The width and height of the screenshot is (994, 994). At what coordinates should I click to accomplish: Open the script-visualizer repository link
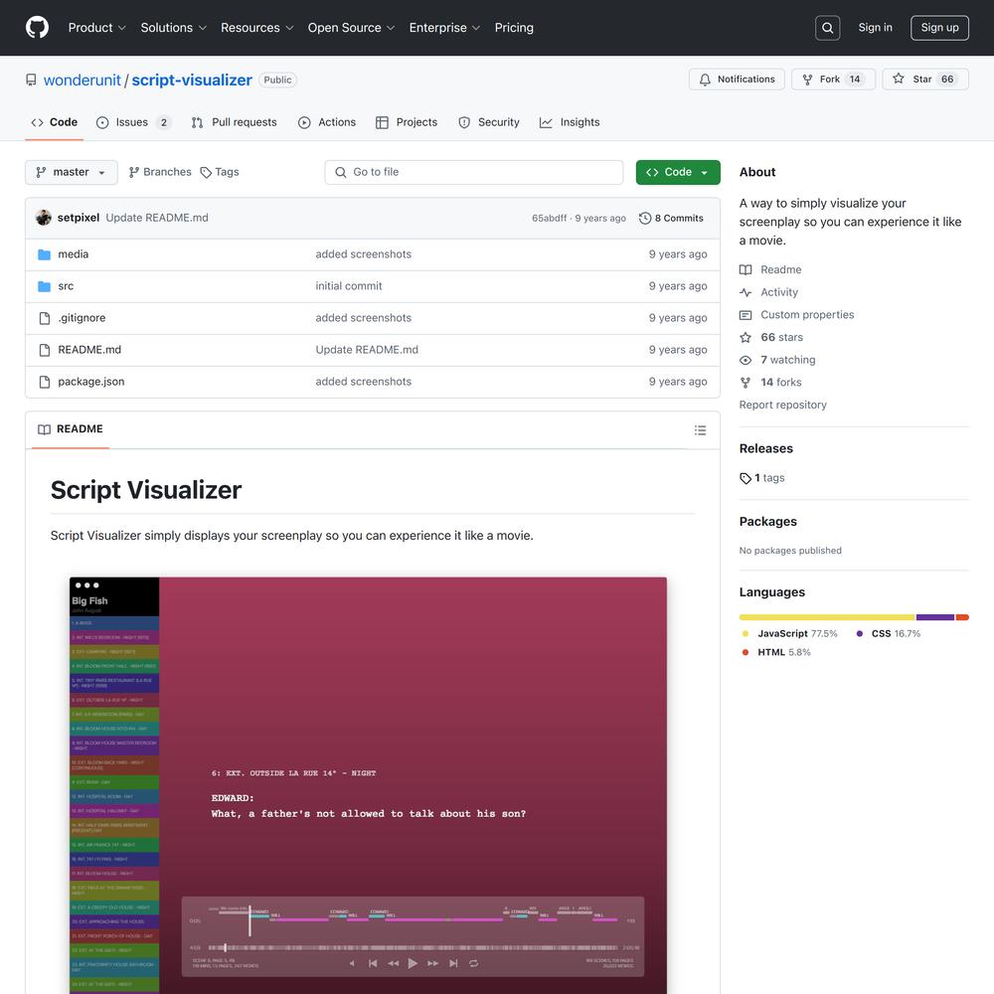coord(192,80)
